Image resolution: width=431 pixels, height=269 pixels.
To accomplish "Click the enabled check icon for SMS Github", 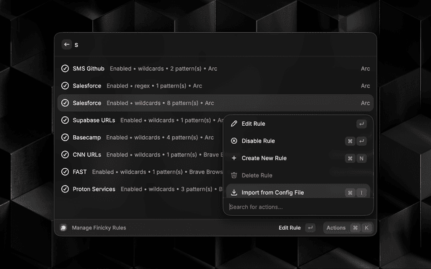I will click(65, 69).
